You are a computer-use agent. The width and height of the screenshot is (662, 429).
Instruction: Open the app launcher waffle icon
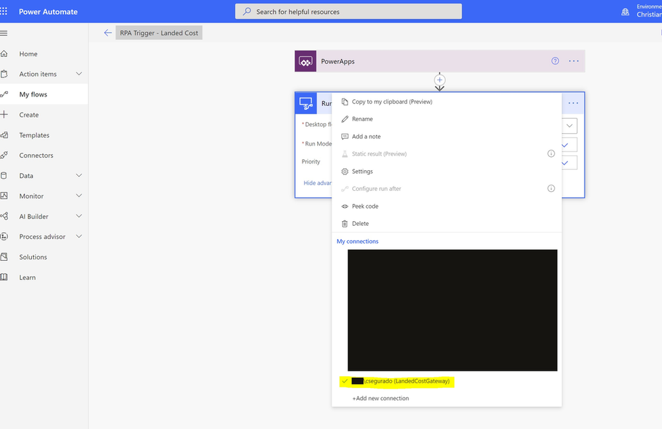click(4, 11)
